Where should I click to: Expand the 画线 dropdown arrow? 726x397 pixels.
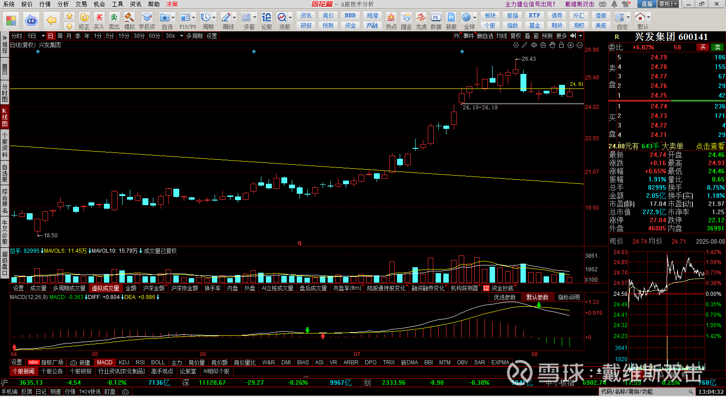coord(234,18)
